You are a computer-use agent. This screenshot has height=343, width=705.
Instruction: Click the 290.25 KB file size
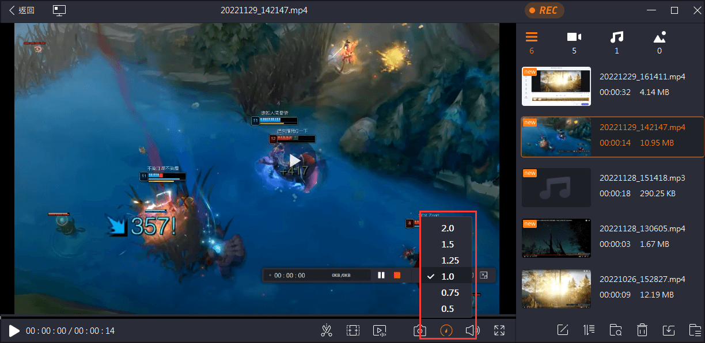(658, 194)
